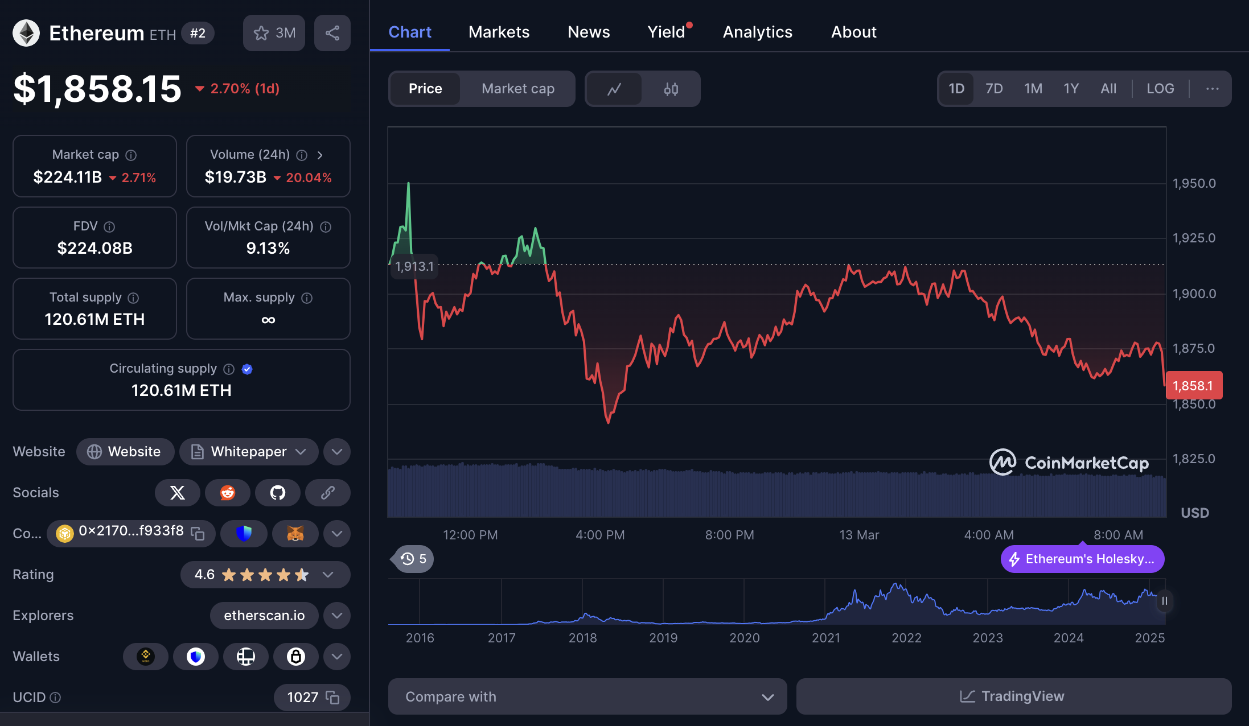Open the GitHub social link

tap(278, 493)
